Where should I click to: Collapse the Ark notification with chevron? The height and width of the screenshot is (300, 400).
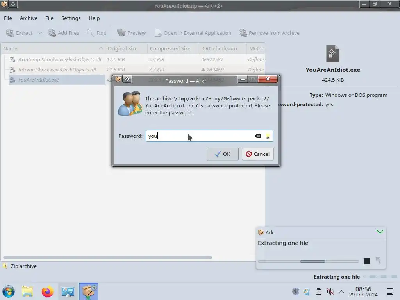click(380, 232)
